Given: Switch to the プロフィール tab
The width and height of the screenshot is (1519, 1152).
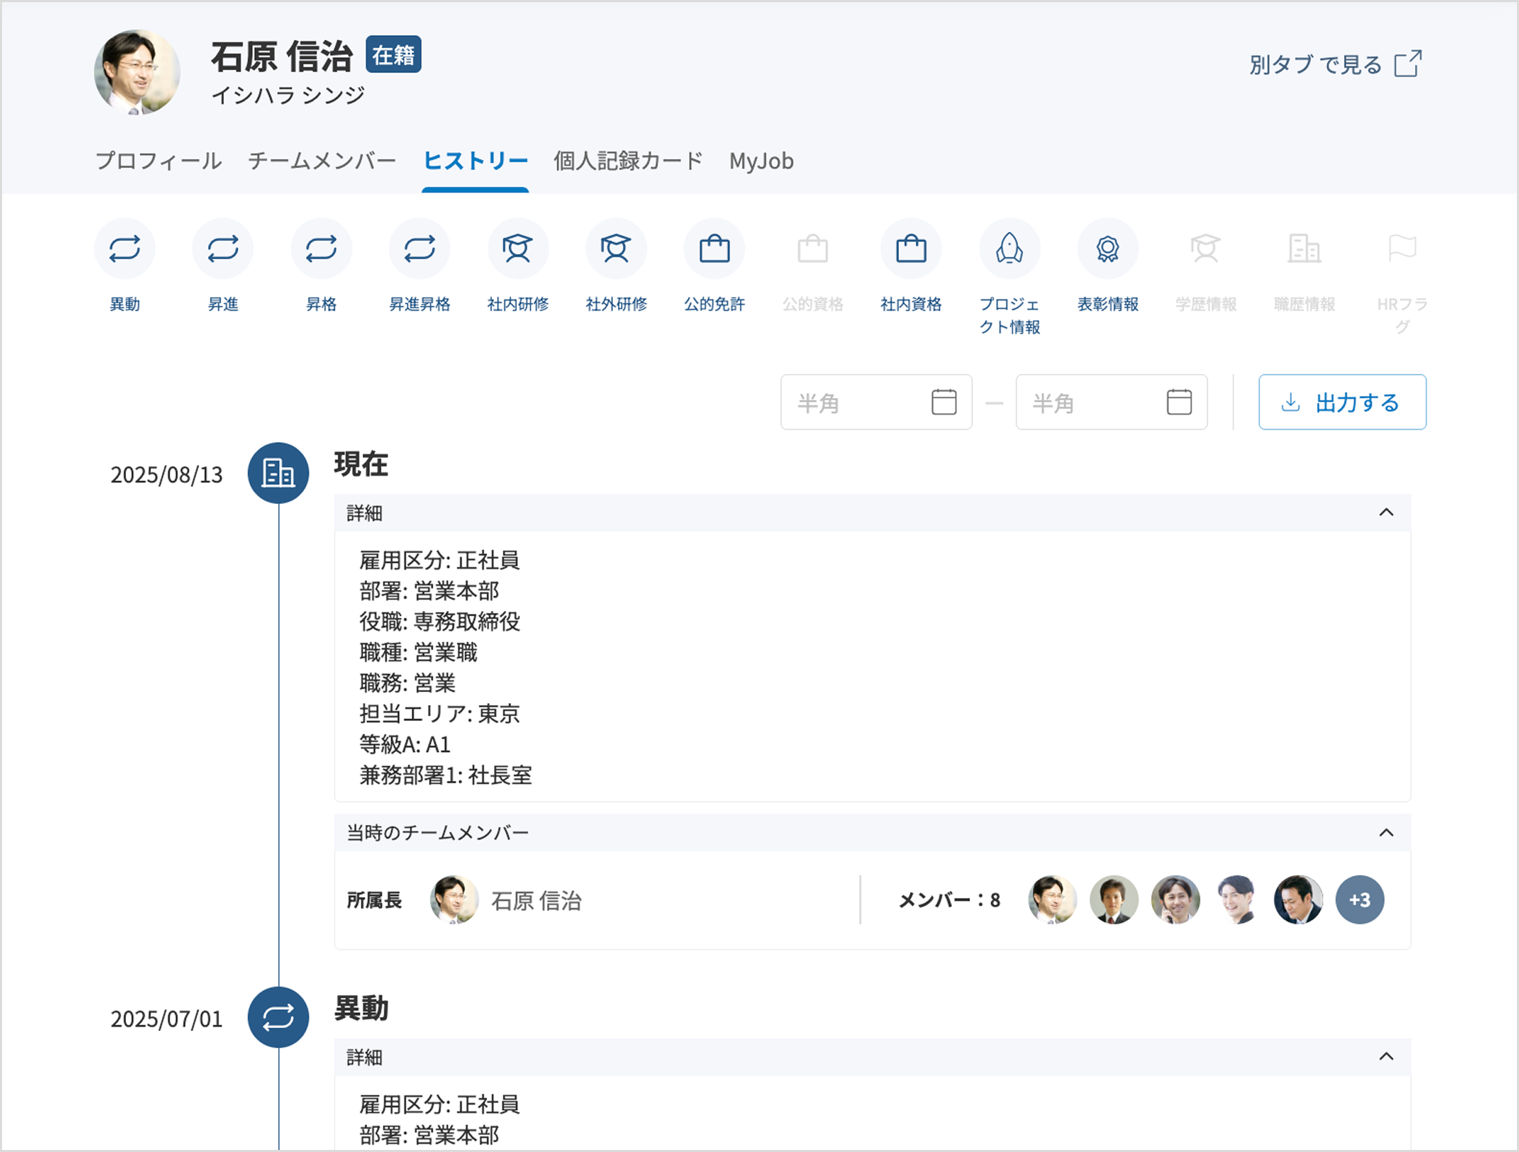Looking at the screenshot, I should point(158,161).
